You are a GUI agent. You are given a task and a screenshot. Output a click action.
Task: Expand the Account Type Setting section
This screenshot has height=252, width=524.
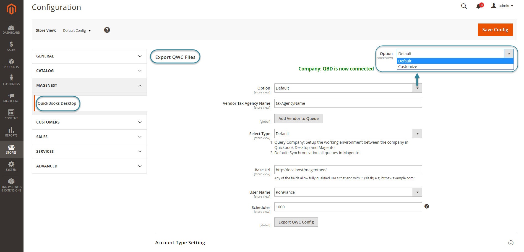(x=510, y=243)
